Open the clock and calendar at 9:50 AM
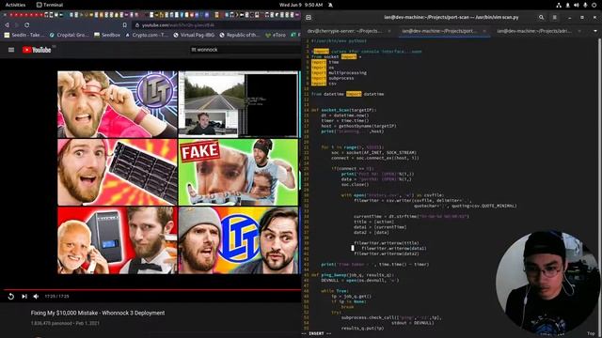Viewport: 602px width, 338px height. [x=301, y=5]
